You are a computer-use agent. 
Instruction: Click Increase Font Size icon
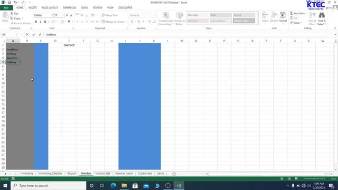tap(67, 15)
